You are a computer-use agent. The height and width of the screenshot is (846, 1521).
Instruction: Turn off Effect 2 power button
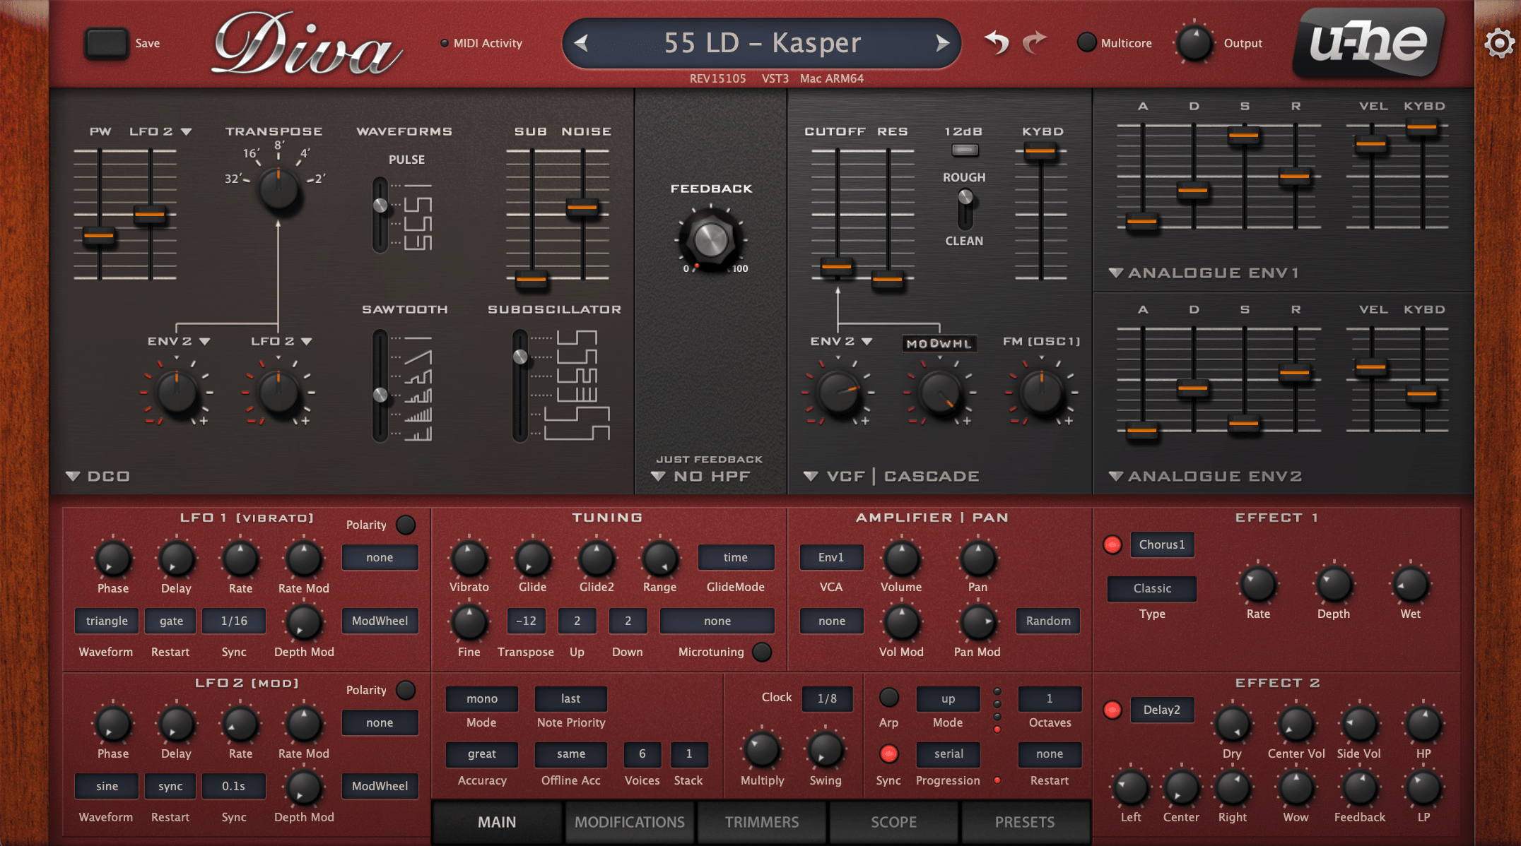[x=1112, y=710]
